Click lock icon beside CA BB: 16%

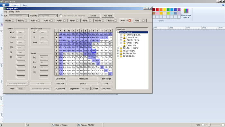pos(124,45)
